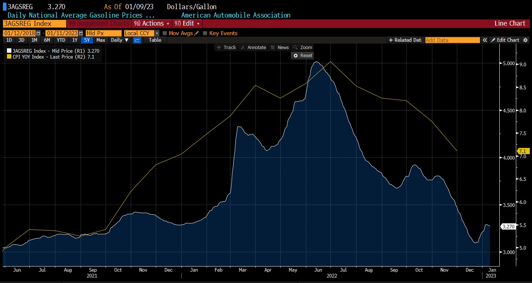The width and height of the screenshot is (532, 283).
Task: Open the Local CCY currency dropdown
Action: click(157, 33)
